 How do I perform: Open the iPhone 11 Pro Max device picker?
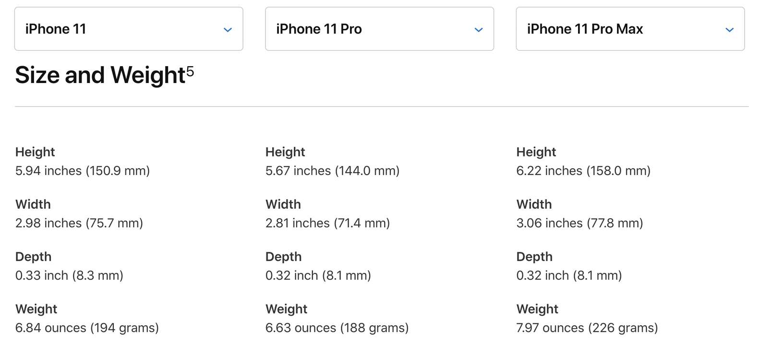tap(630, 29)
